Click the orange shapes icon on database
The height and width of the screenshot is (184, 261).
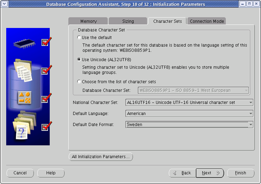click(x=25, y=98)
